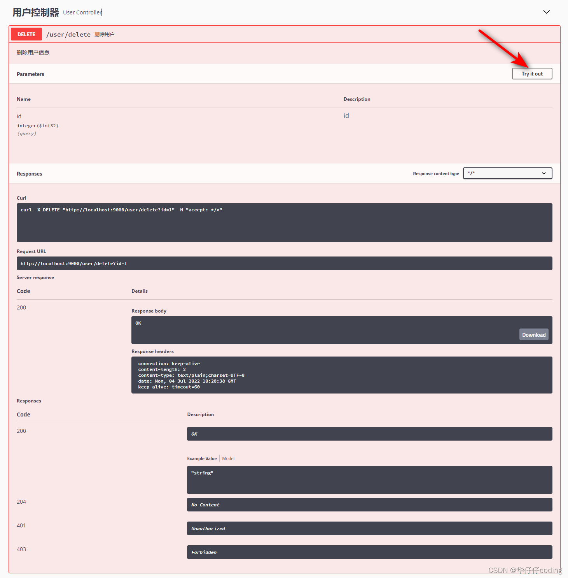Select the Example Value tab
The width and height of the screenshot is (568, 578).
point(202,459)
